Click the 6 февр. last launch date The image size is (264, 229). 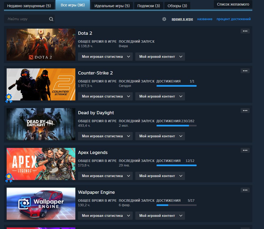125,205
